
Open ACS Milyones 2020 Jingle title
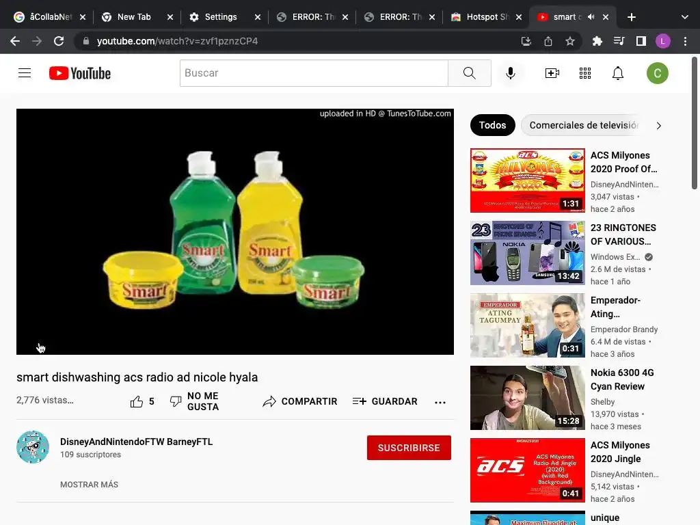click(x=620, y=452)
